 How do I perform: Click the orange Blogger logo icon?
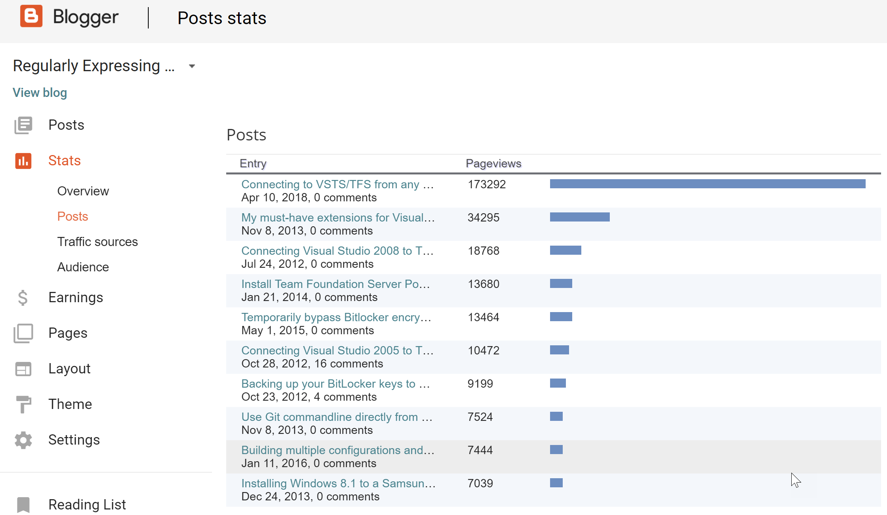click(31, 17)
